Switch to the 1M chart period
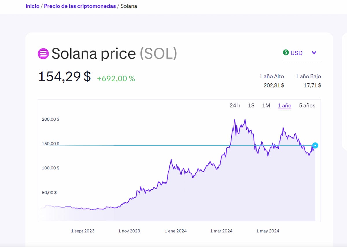This screenshot has height=247, width=347. pos(266,105)
